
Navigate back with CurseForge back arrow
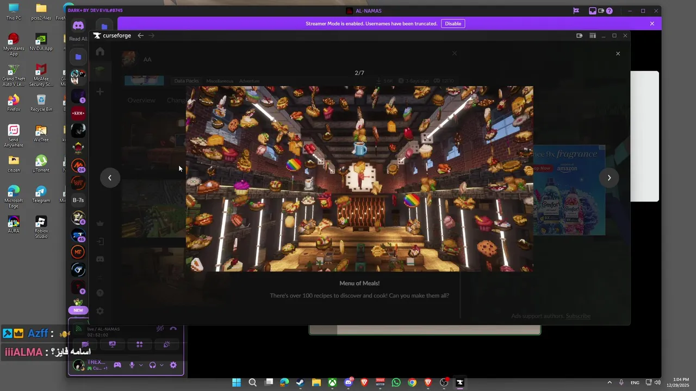coord(140,35)
